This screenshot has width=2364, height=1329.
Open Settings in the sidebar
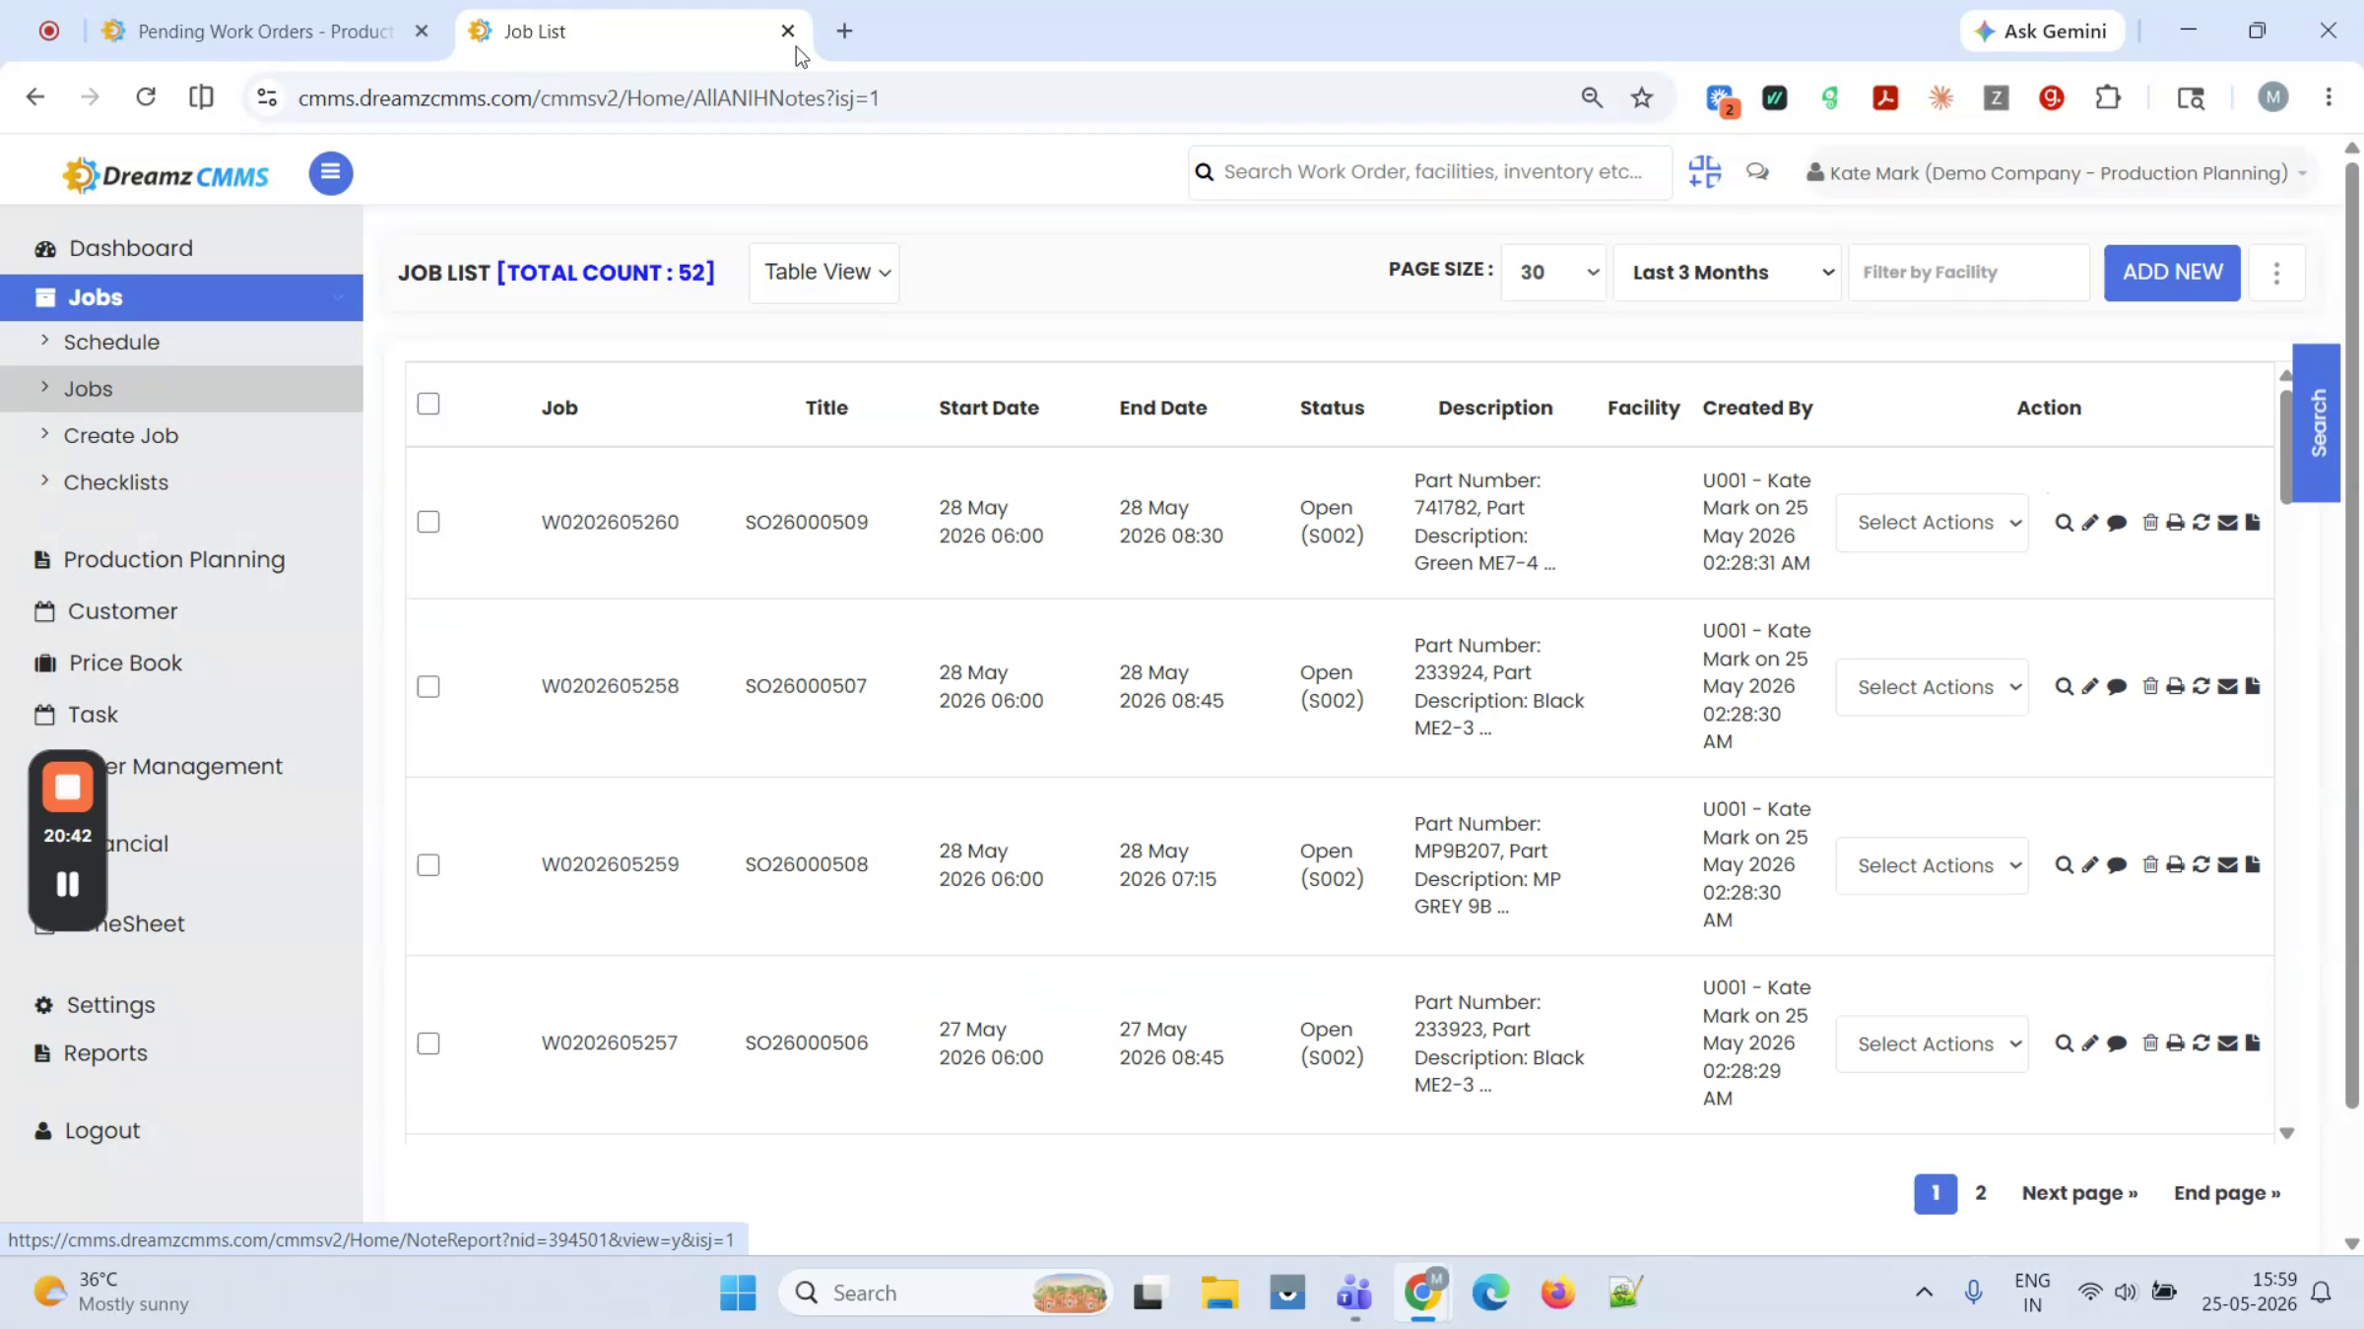(x=110, y=1005)
